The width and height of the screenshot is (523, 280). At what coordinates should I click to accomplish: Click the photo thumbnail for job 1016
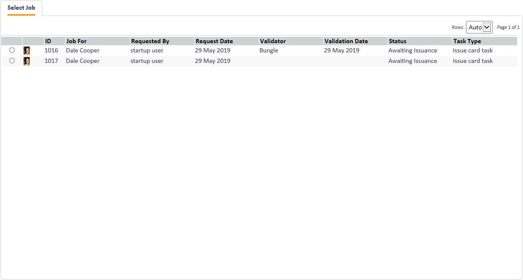coord(26,51)
